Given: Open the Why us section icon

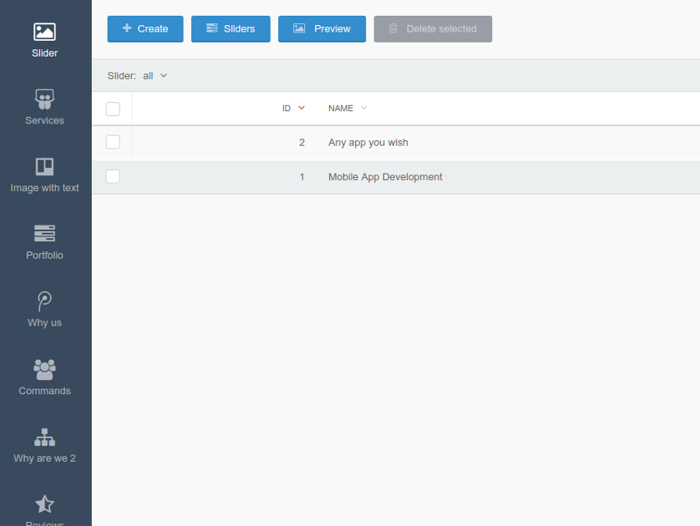Looking at the screenshot, I should pos(44,301).
